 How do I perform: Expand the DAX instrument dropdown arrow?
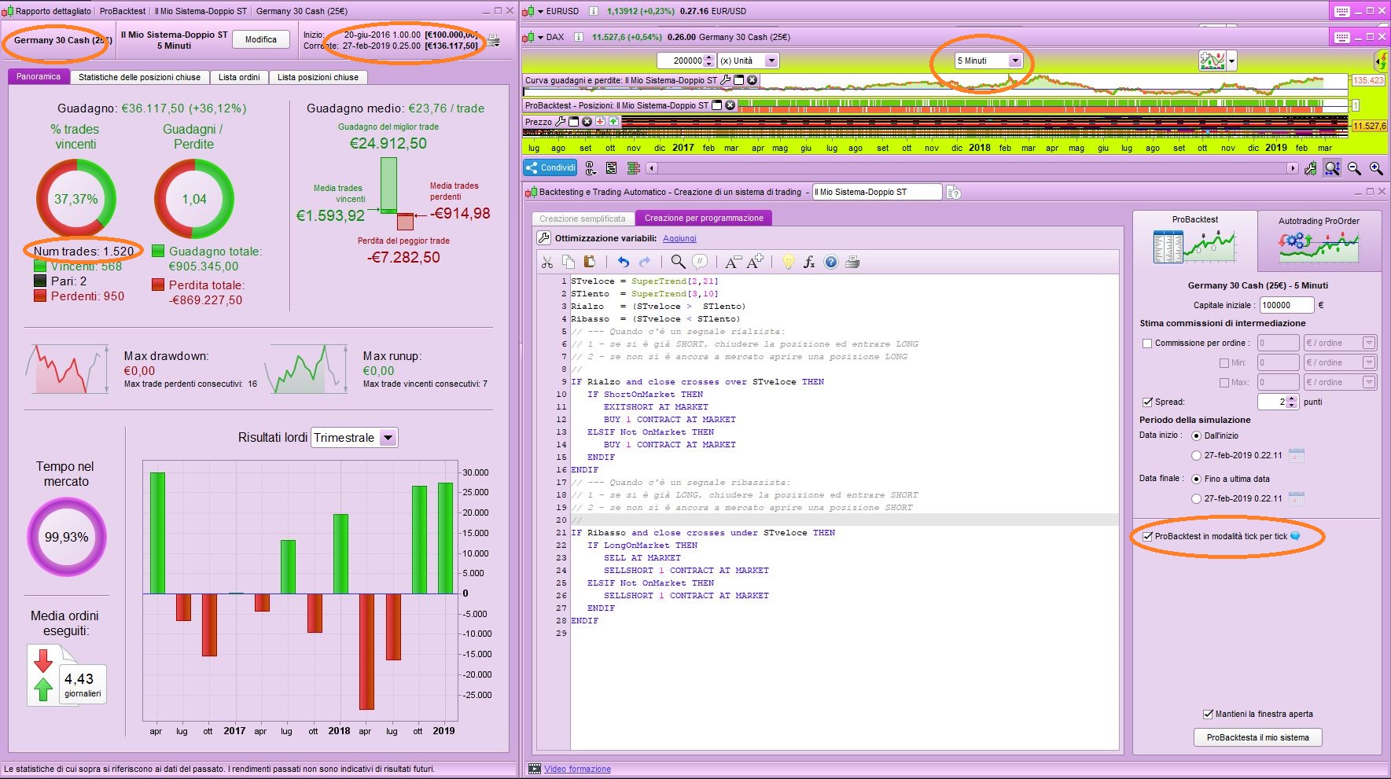540,37
